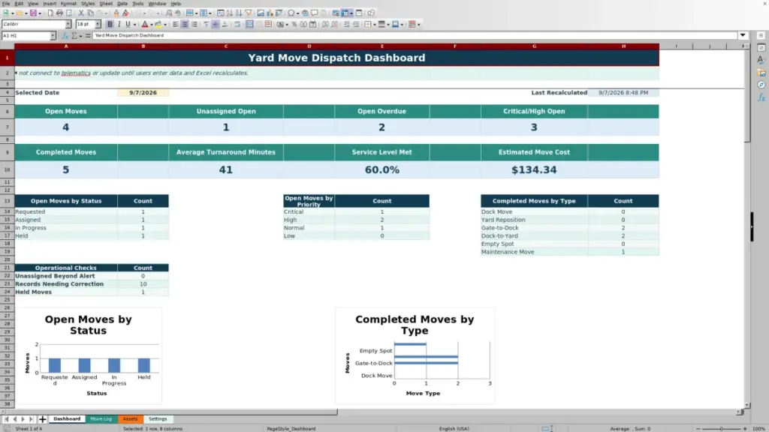Click the Sort Descending icon

click(239, 13)
